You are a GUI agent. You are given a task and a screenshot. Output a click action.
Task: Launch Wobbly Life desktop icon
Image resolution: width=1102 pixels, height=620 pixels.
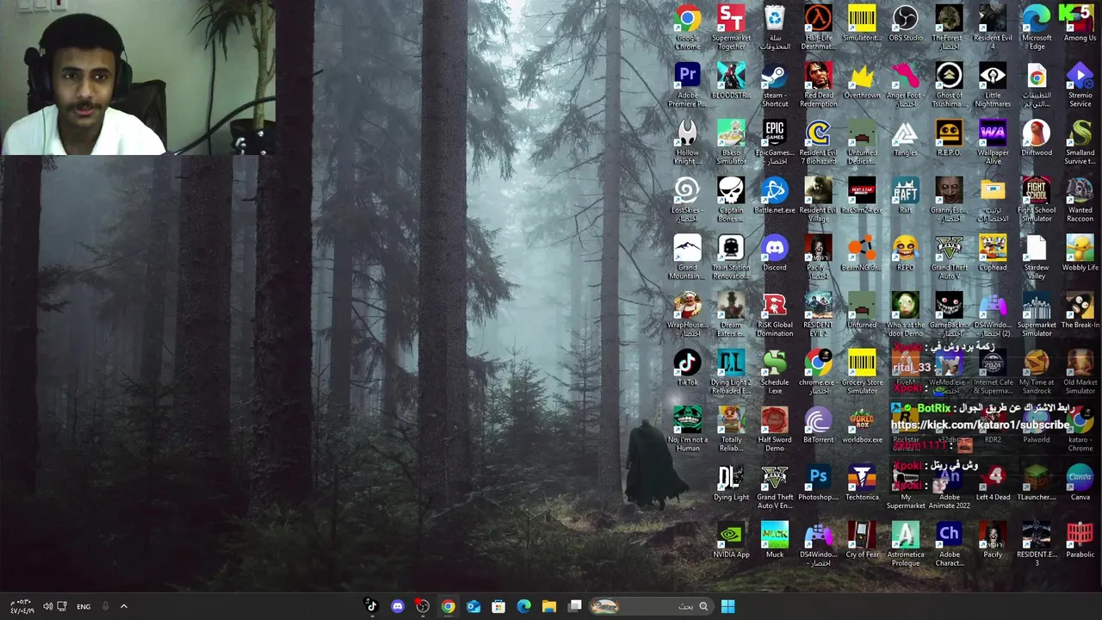pos(1080,252)
